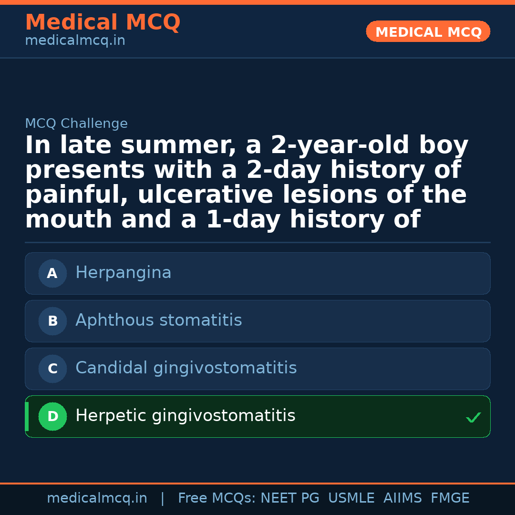Open medicalmcq.in link under the header title
The image size is (515, 515).
coord(75,41)
